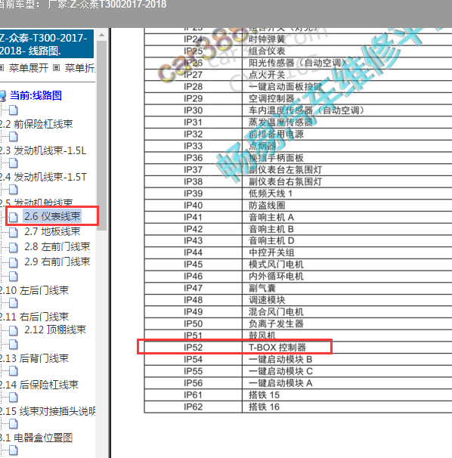The height and width of the screenshot is (458, 452).
Task: Click the page icon beside 2.9 右前门线束
Action: pyautogui.click(x=13, y=262)
